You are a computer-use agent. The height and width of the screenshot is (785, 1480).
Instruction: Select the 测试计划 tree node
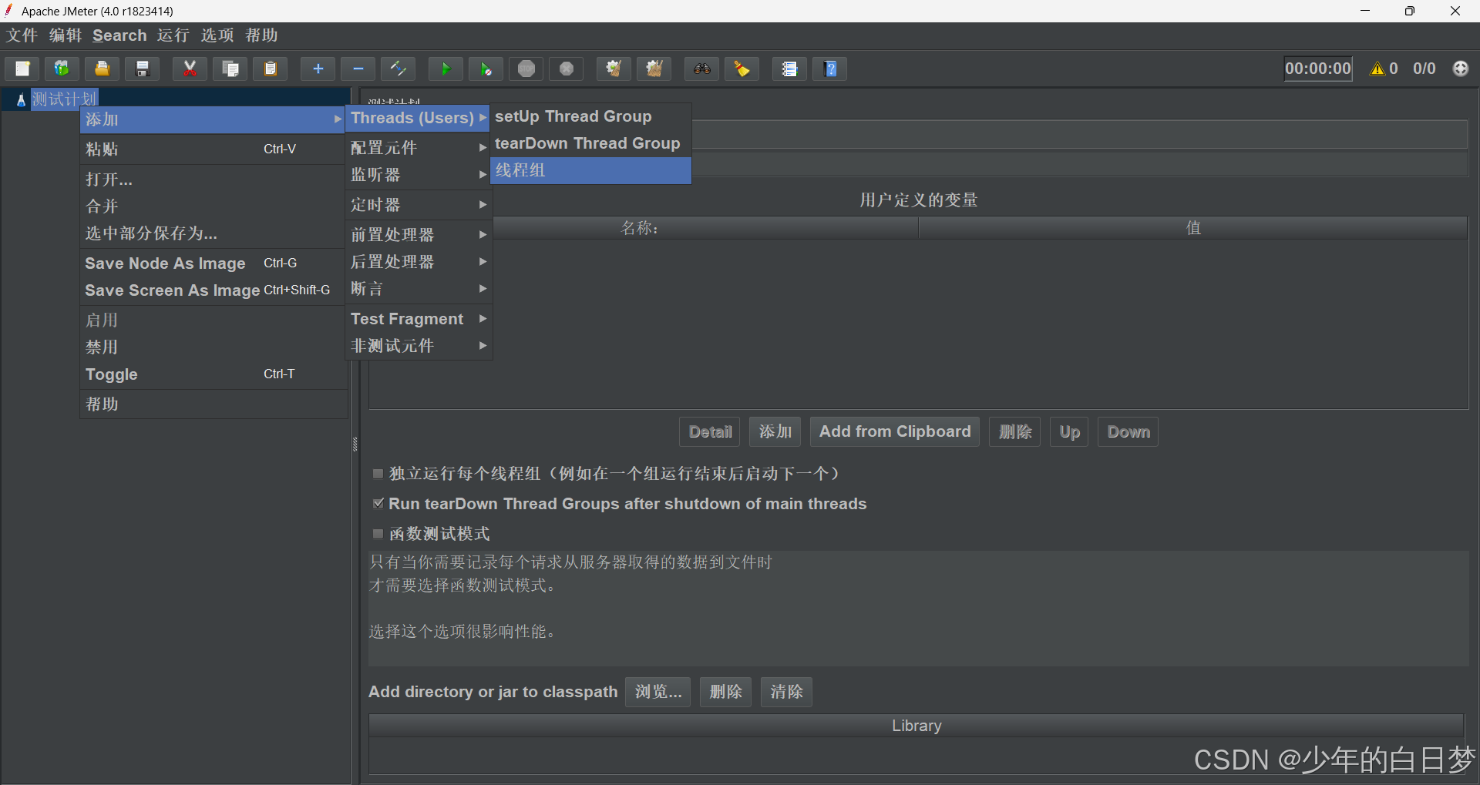coord(65,99)
